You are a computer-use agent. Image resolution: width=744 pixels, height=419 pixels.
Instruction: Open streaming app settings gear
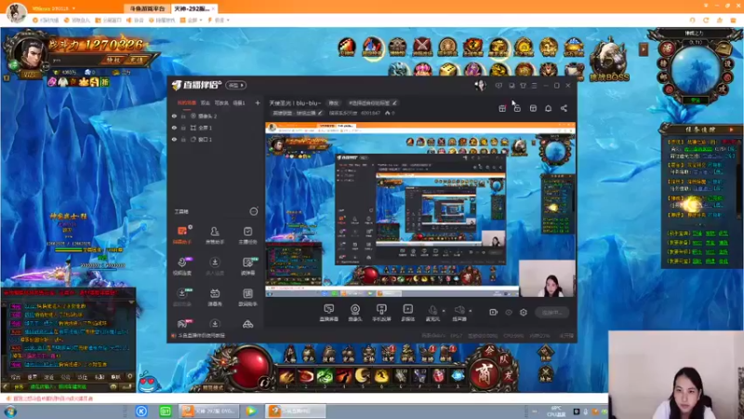point(524,312)
